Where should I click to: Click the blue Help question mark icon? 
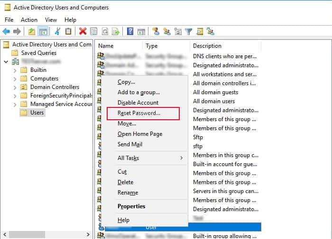pos(130,32)
